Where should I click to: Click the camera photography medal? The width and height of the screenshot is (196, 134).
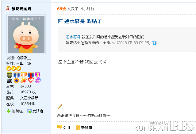pyautogui.click(x=10, y=78)
